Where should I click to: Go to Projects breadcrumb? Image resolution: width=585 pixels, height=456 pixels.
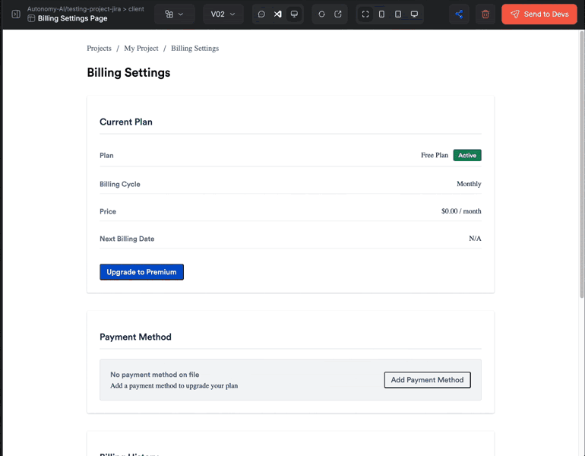coord(99,49)
